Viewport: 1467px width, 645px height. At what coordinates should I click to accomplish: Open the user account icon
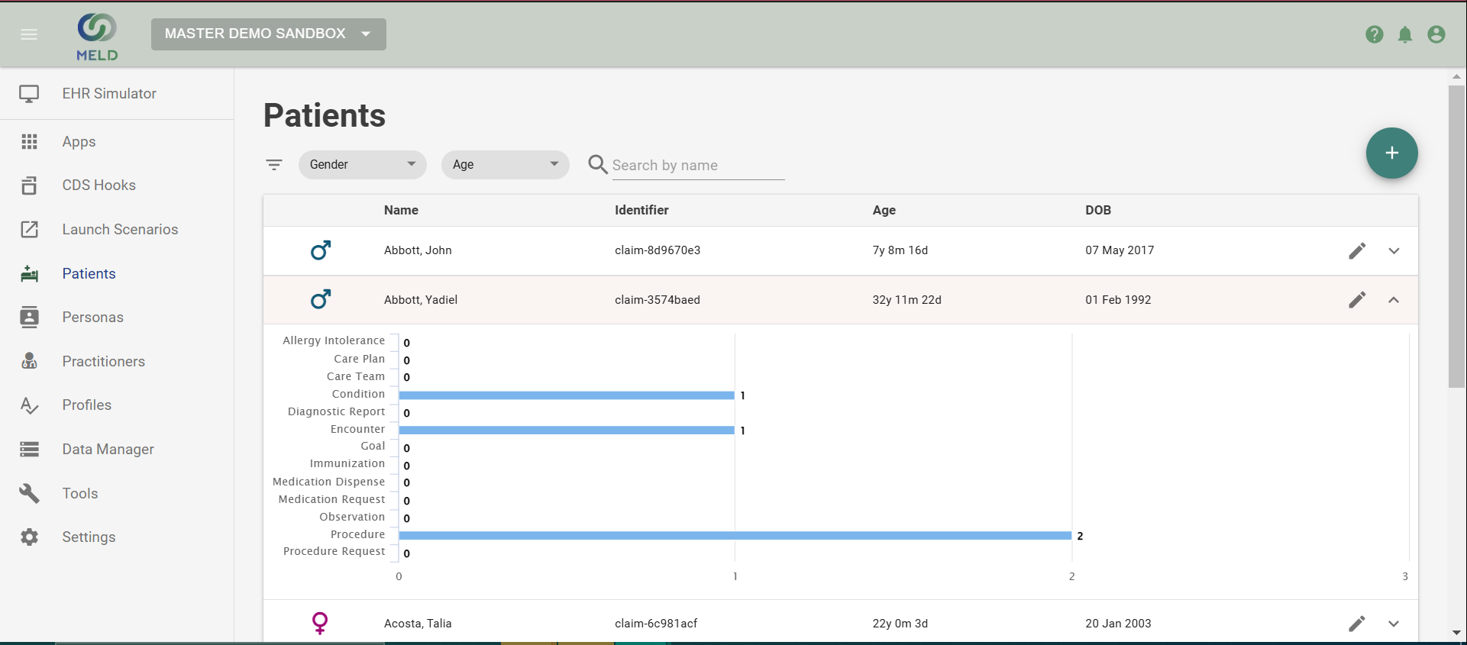[1436, 34]
